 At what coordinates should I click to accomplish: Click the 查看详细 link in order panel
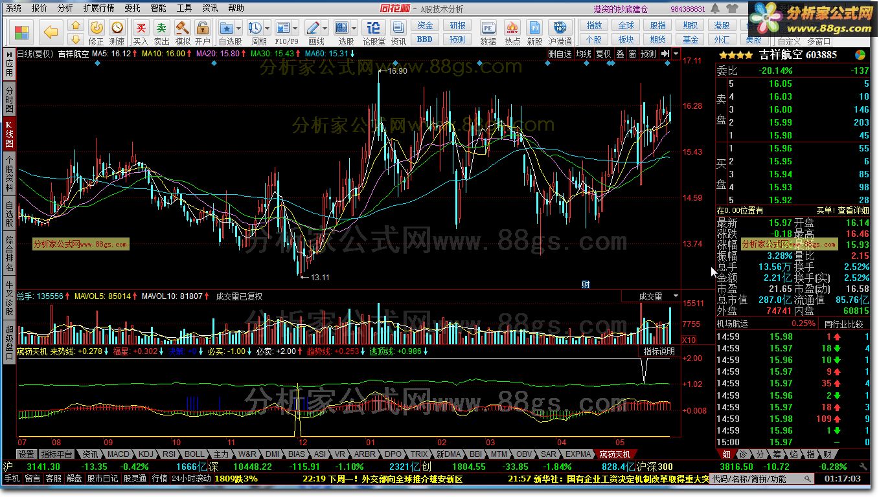tap(853, 210)
